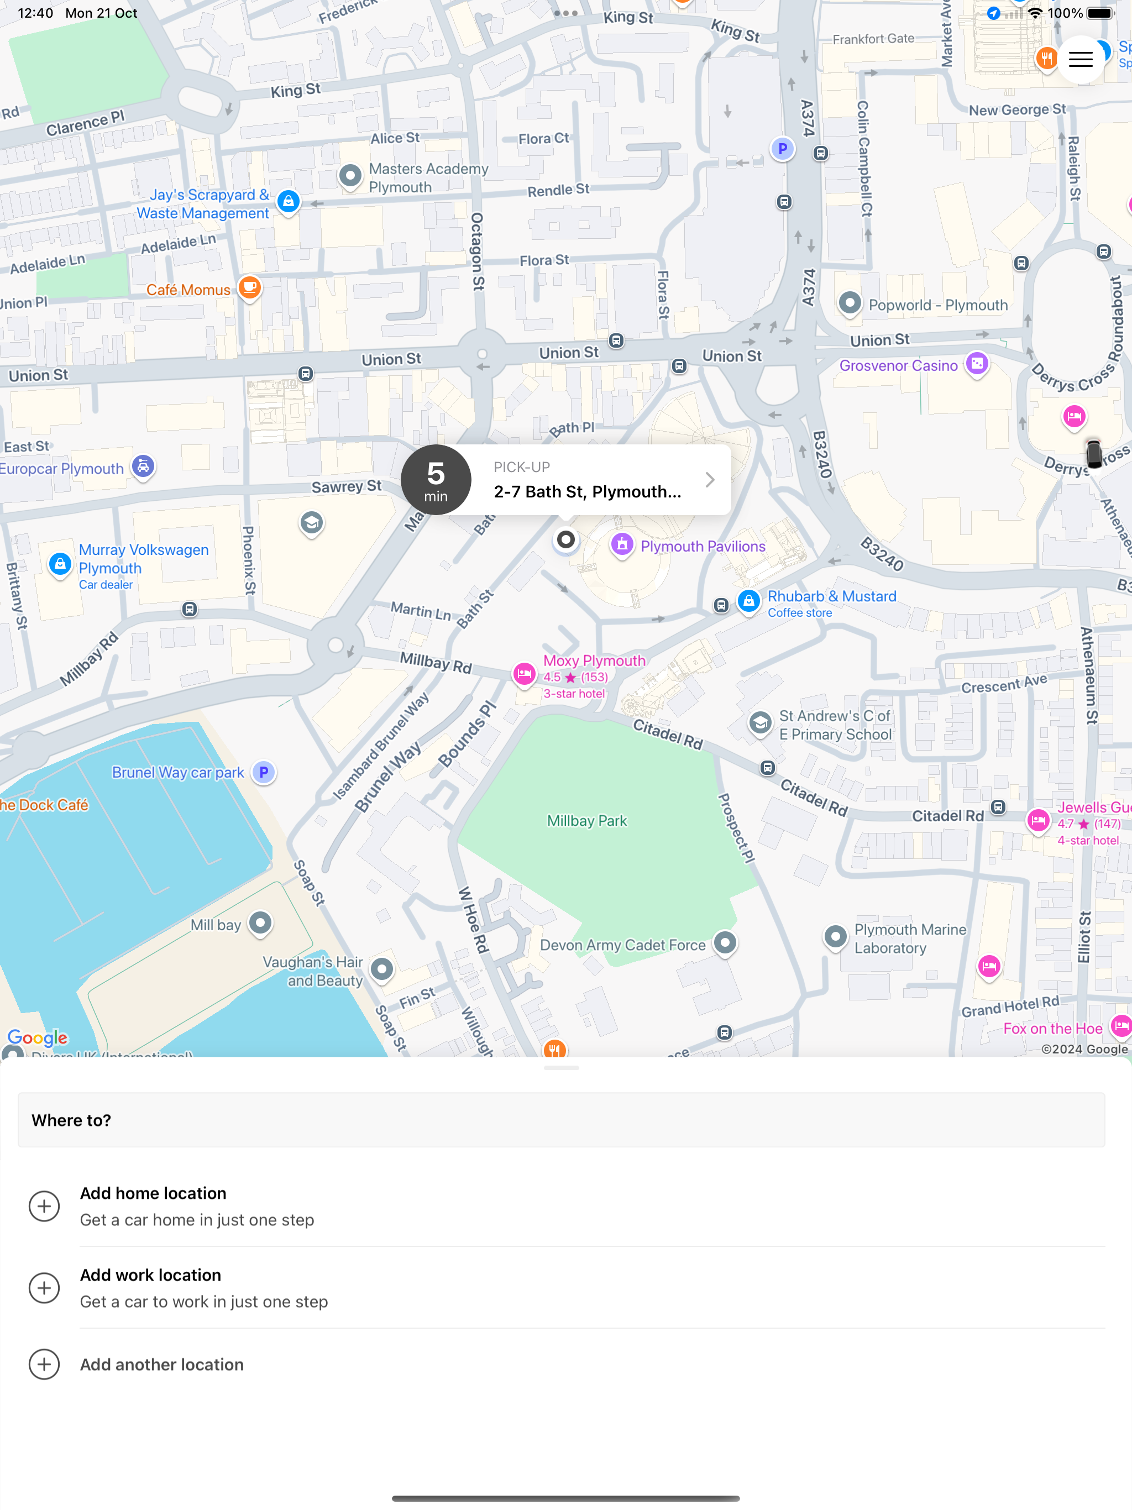
Task: Tap the Murray Volkswagen shopping pin
Action: [60, 564]
